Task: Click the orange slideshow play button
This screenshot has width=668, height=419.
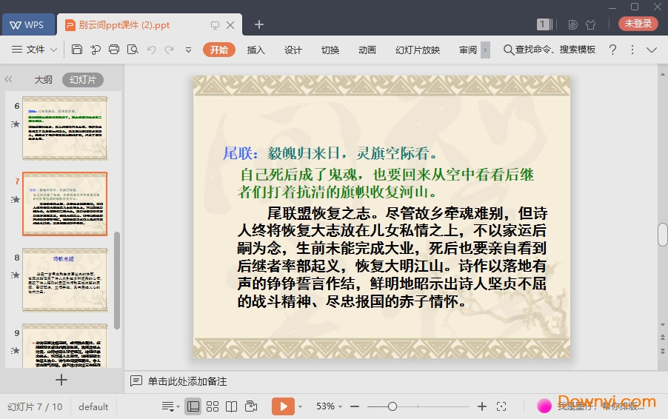Action: click(283, 406)
